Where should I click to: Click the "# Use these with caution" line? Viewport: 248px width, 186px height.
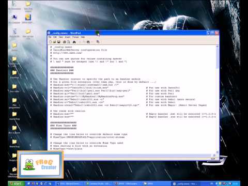[x=68, y=111]
